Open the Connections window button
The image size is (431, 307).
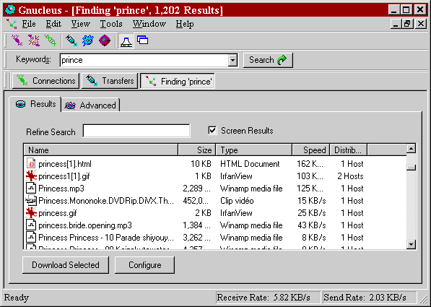[x=45, y=81]
